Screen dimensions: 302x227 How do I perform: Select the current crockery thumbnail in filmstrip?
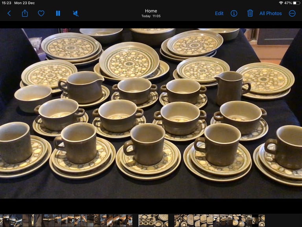pos(153,220)
